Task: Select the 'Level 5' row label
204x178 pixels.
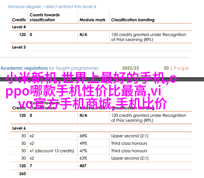Action: pos(19,47)
